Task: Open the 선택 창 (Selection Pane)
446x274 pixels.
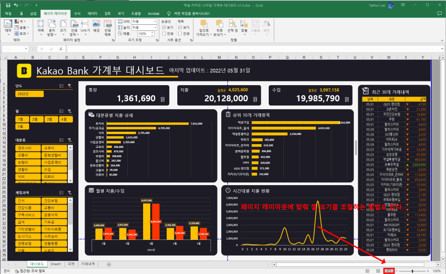Action: click(232, 26)
